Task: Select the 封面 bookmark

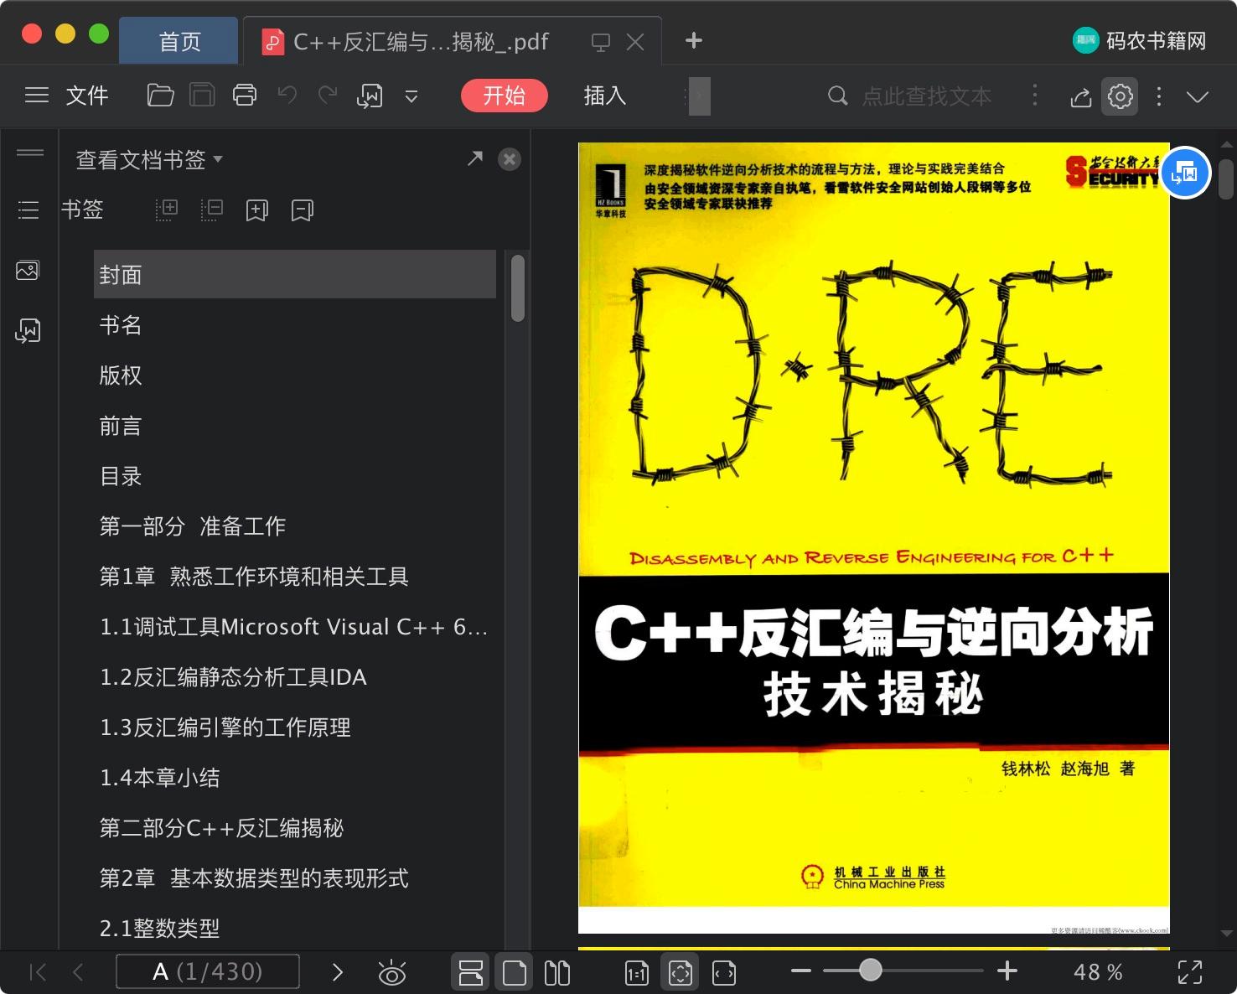Action: (x=295, y=274)
